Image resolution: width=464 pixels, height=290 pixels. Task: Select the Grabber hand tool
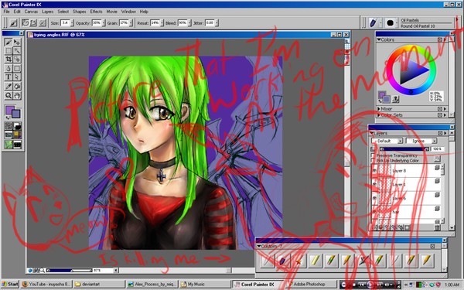coord(17,95)
